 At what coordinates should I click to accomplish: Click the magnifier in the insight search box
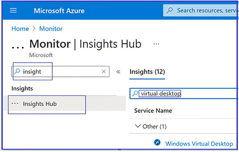tap(17, 71)
